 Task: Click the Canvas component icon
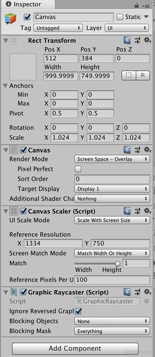[x=14, y=150]
